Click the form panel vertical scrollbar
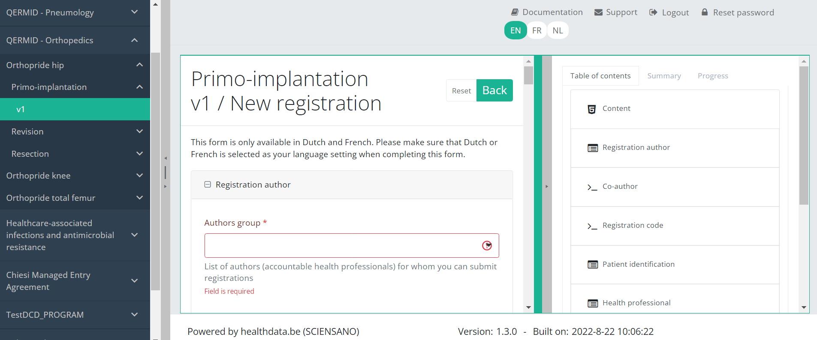 tap(528, 184)
